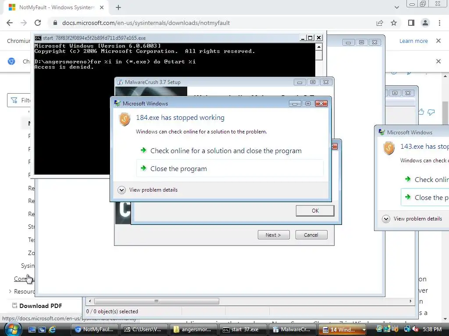Viewport: 449px width, 336px height.
Task: Switch to NotMyFaul... taskbar button
Action: 95,329
